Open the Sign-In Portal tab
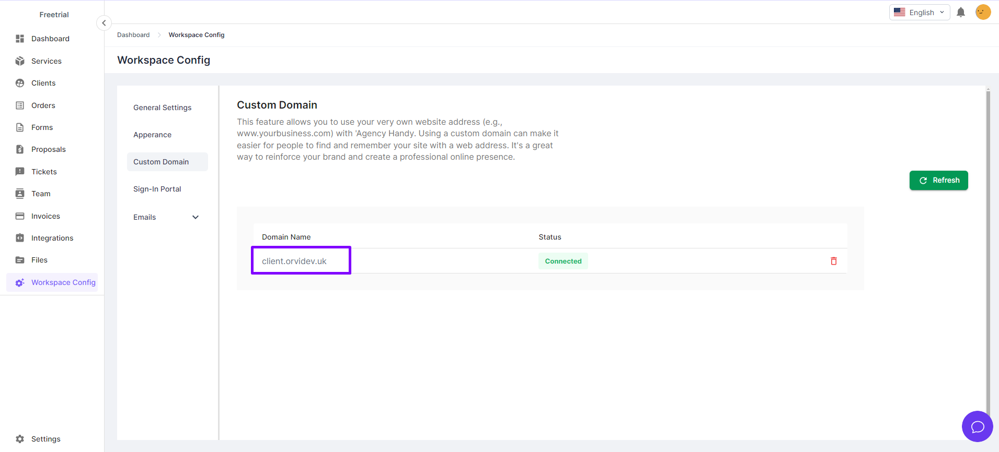Image resolution: width=999 pixels, height=452 pixels. click(x=157, y=189)
